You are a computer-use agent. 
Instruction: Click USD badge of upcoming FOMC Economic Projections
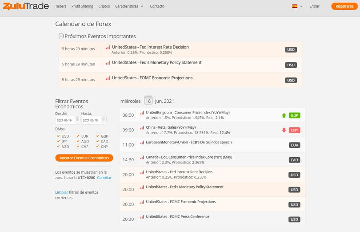point(291,80)
